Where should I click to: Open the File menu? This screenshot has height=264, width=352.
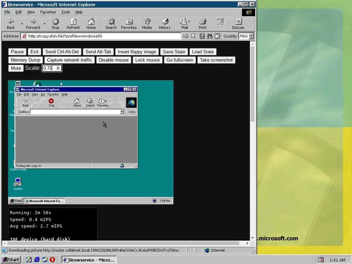coord(7,12)
